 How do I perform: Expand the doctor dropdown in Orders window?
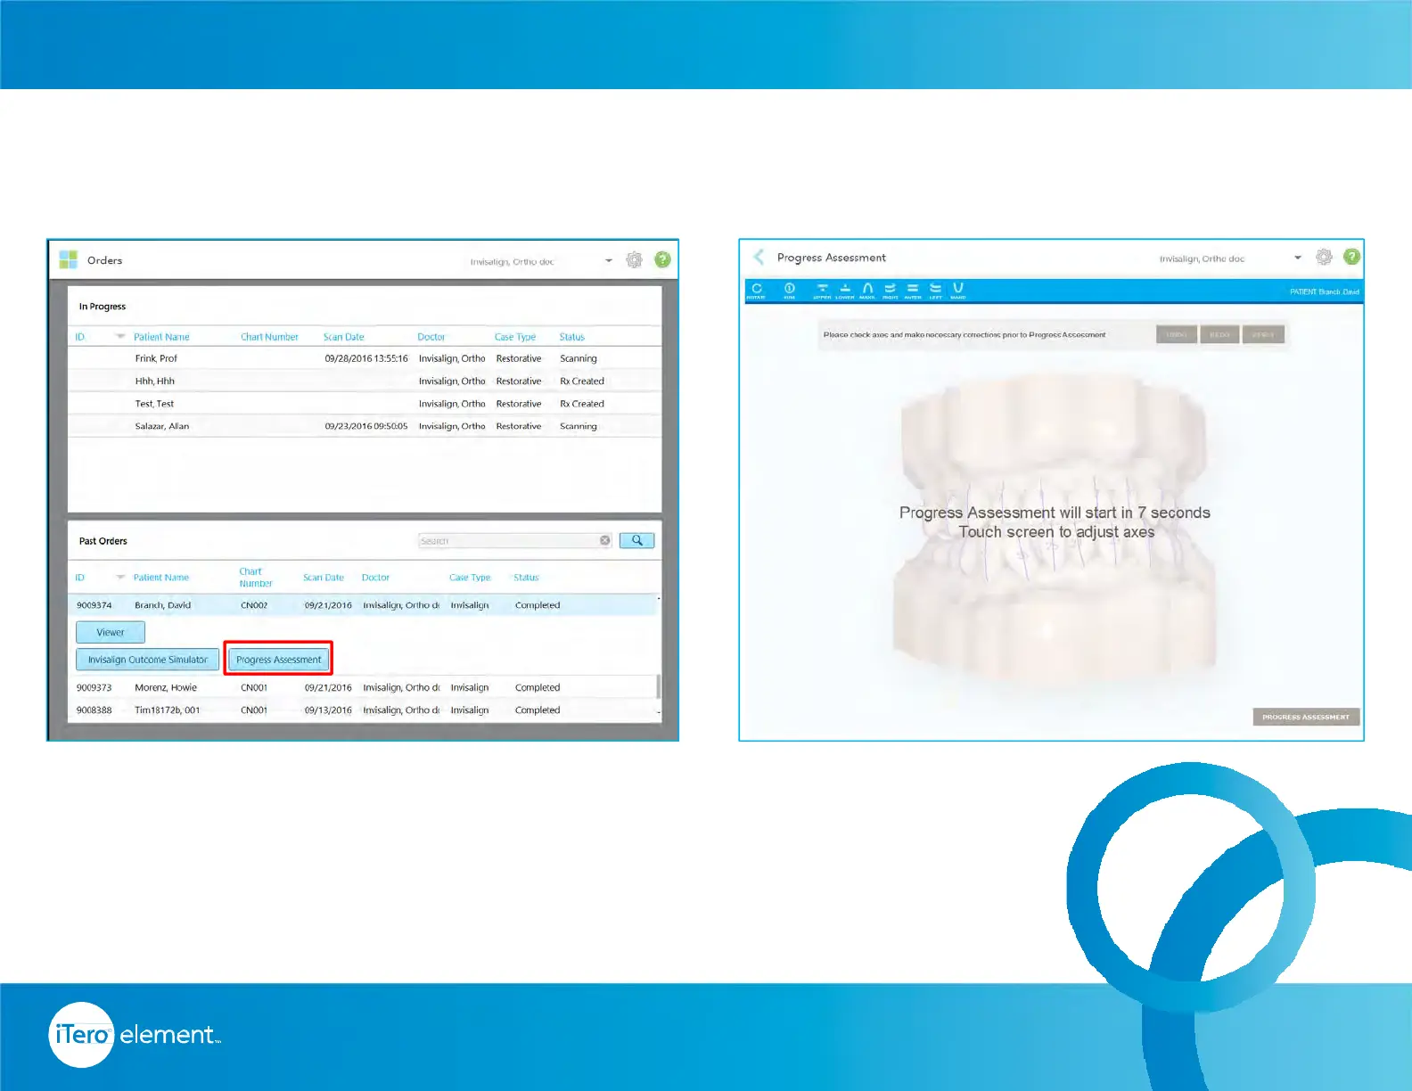(x=609, y=261)
